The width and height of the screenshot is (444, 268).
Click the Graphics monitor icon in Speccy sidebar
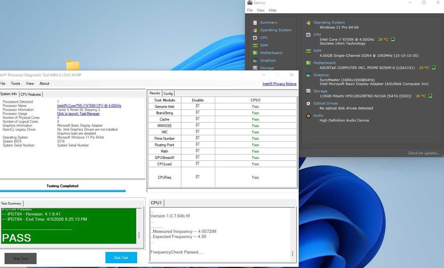255,60
